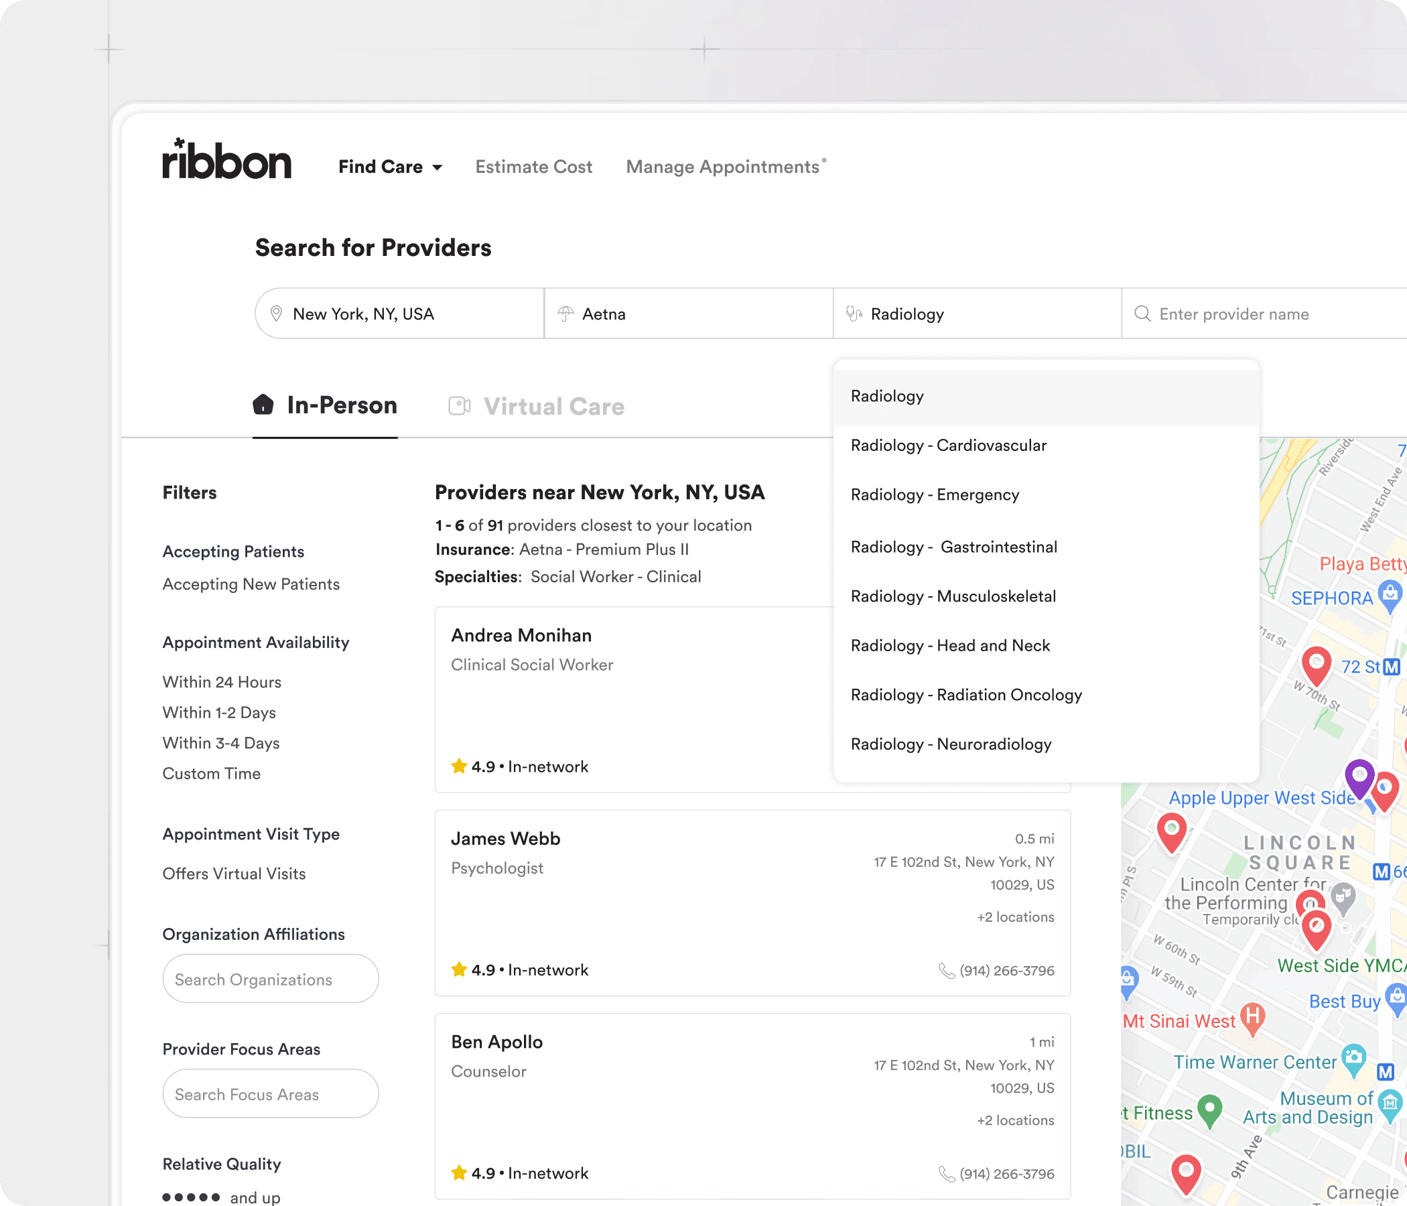Select Radiology - Cardiovascular option
Image resolution: width=1407 pixels, height=1206 pixels.
pos(1047,446)
